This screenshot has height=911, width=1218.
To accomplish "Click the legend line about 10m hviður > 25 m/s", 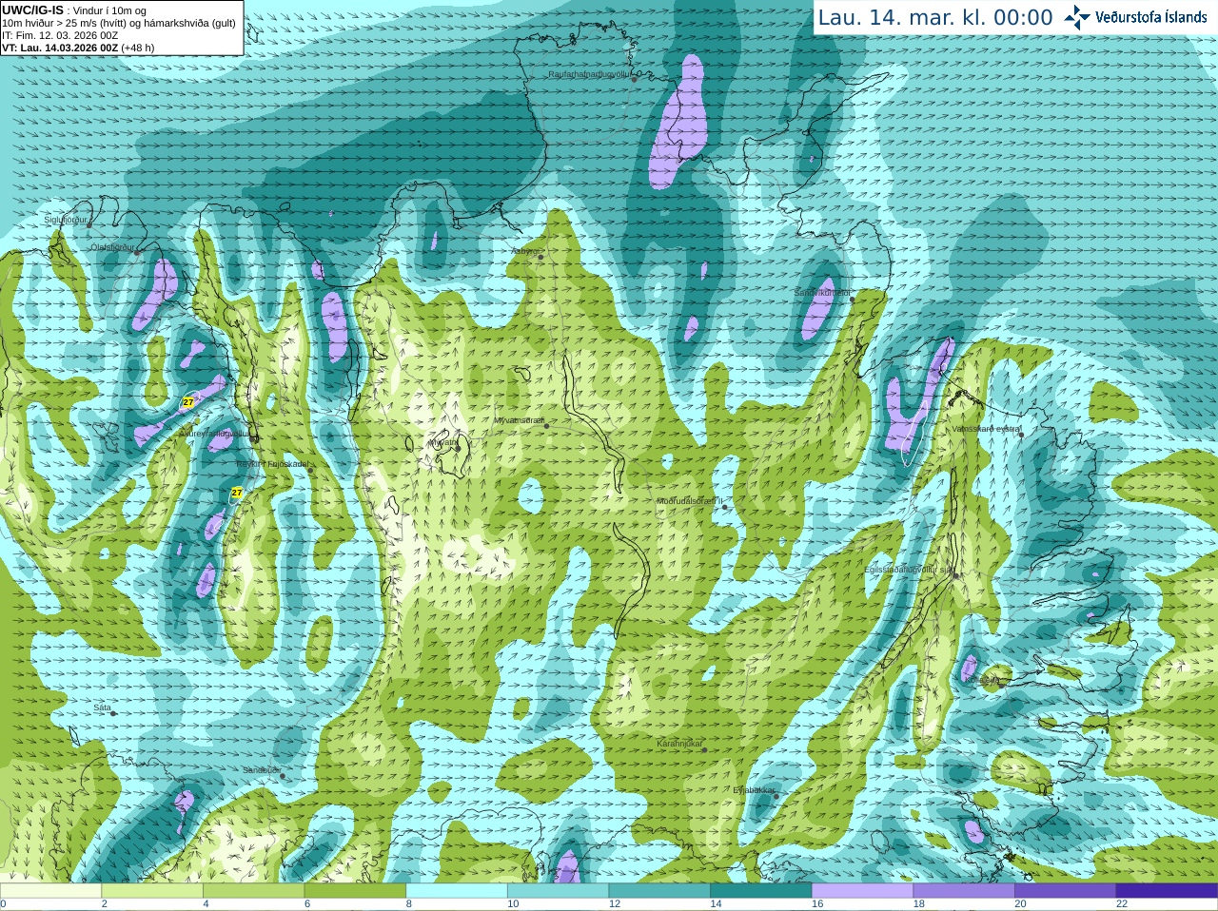I will point(119,23).
